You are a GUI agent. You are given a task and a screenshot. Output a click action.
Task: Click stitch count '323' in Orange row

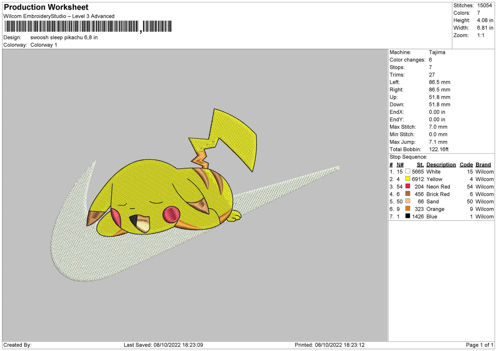(419, 209)
